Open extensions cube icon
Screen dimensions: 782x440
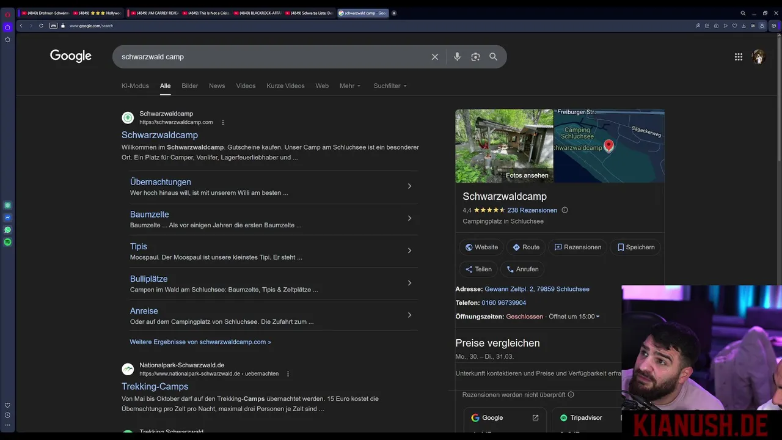774,26
